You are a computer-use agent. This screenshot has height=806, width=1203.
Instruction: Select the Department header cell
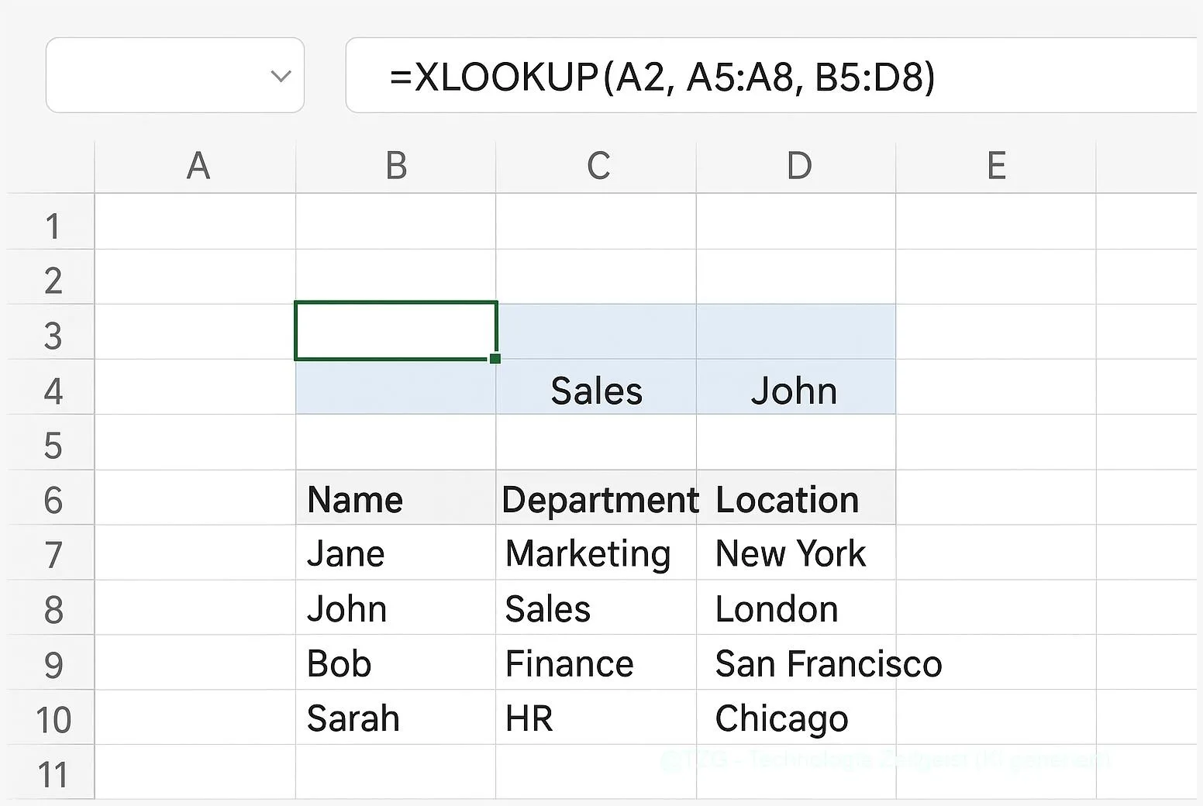point(596,499)
